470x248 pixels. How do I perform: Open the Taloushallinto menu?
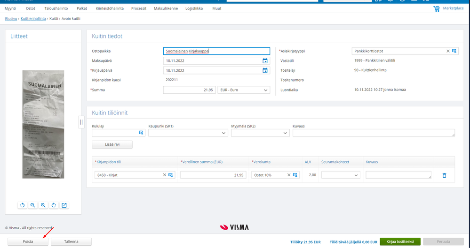tap(56, 8)
